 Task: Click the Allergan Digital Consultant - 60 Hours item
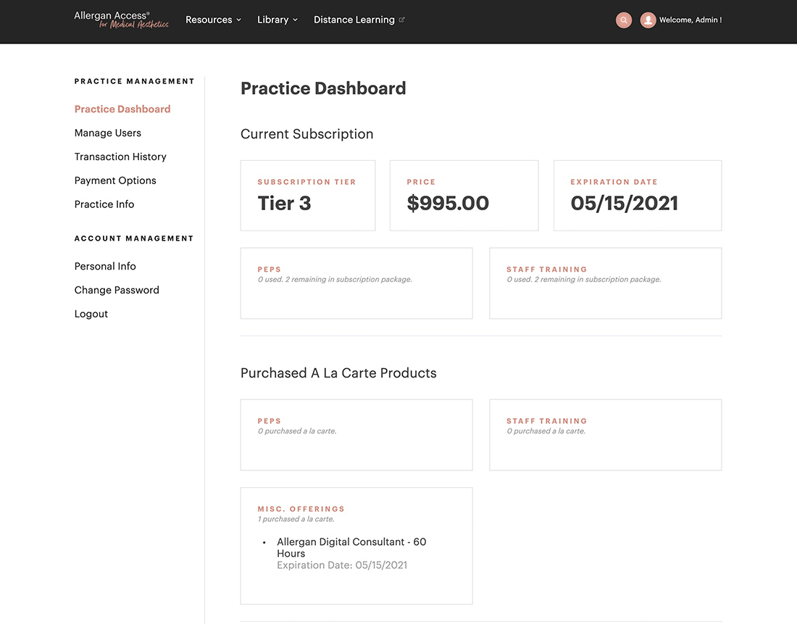351,548
